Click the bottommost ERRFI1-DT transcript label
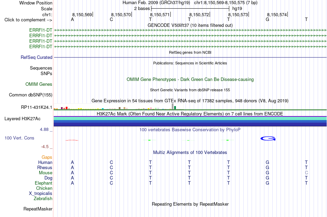This screenshot has width=327, height=217. 41,46
